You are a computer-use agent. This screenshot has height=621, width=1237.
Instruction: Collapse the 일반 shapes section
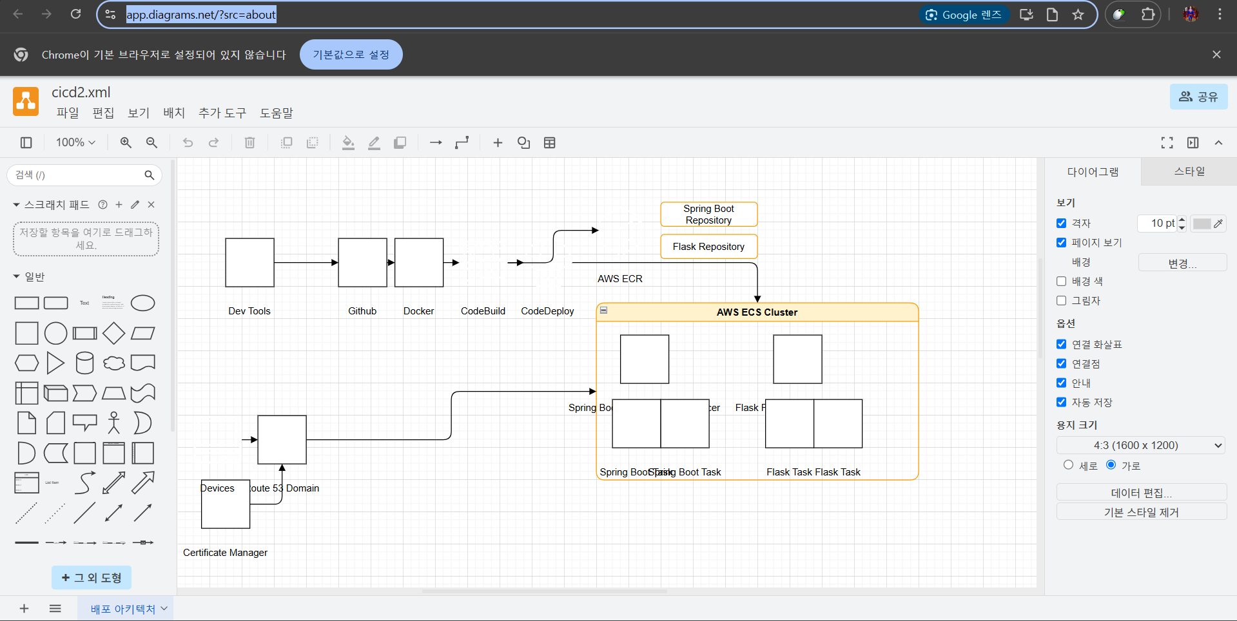(16, 276)
